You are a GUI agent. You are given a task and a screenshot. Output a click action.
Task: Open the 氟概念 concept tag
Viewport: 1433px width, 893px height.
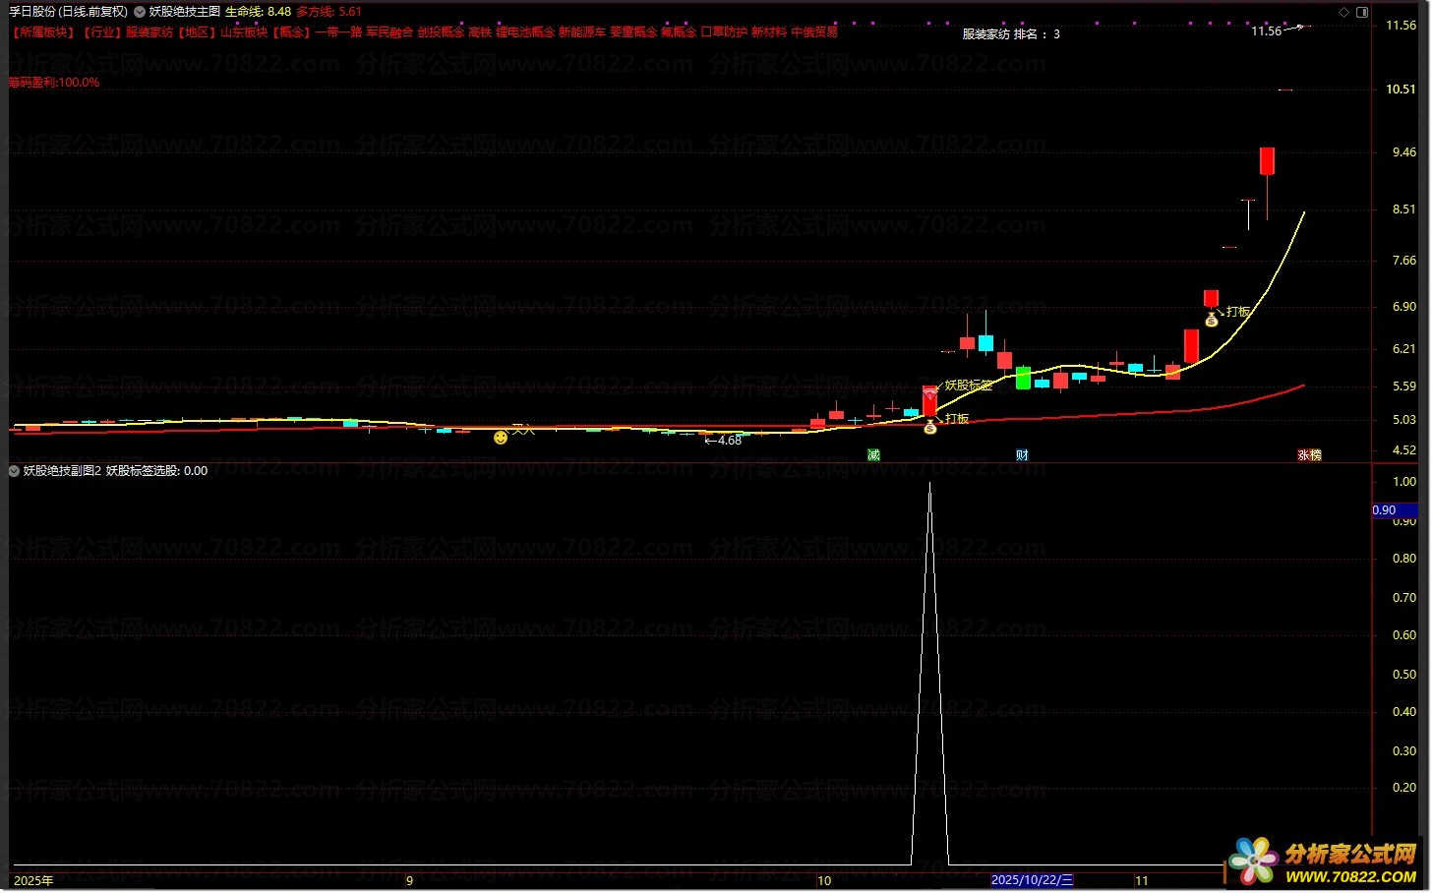679,32
